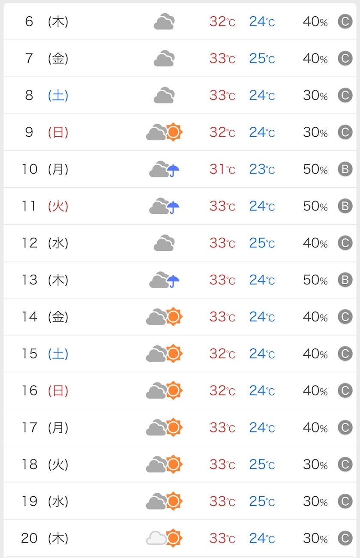
Task: Click the umbrella weather icon for day 10
Action: point(164,169)
